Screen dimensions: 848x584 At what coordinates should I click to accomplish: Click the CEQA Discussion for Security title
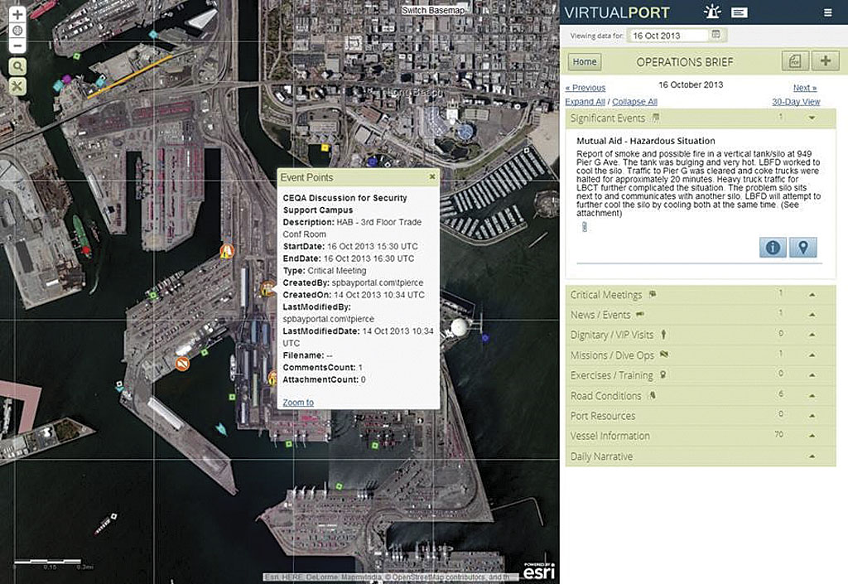pos(345,204)
